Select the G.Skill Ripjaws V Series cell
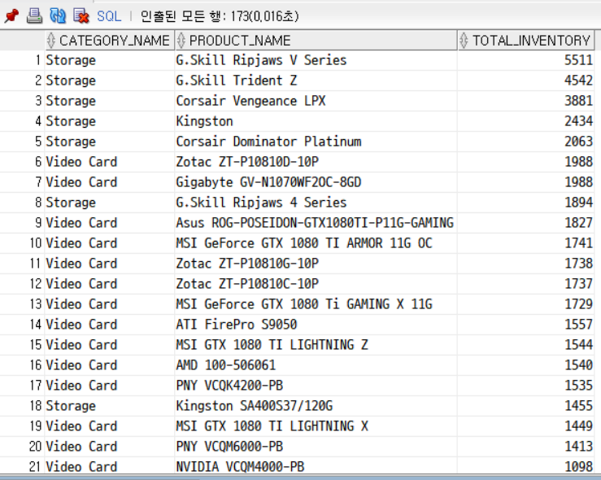This screenshot has width=601, height=480. pos(316,60)
